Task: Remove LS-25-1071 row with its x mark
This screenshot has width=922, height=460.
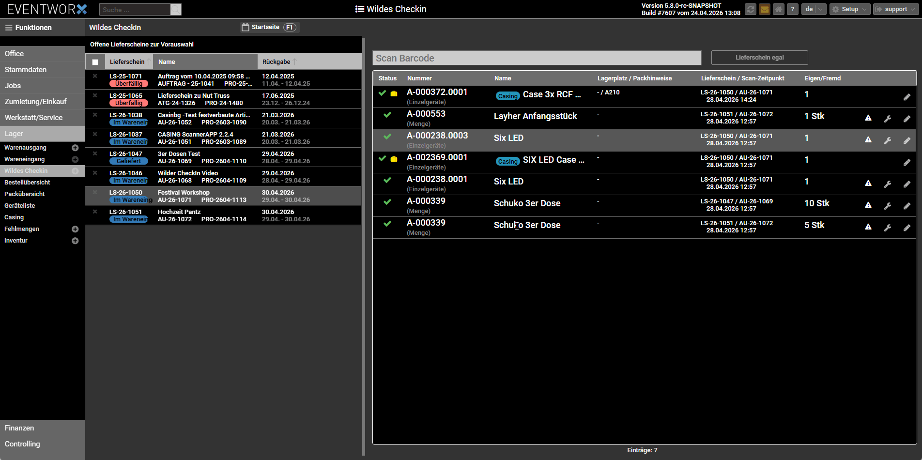Action: click(95, 76)
